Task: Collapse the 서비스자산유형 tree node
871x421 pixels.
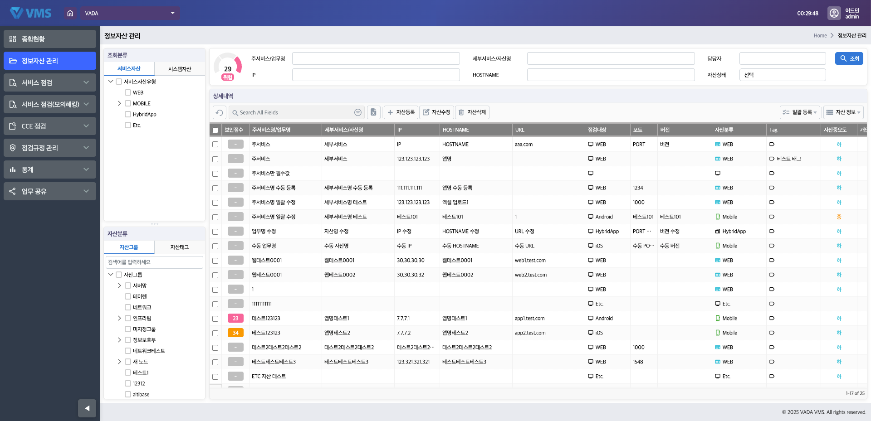Action: 111,82
